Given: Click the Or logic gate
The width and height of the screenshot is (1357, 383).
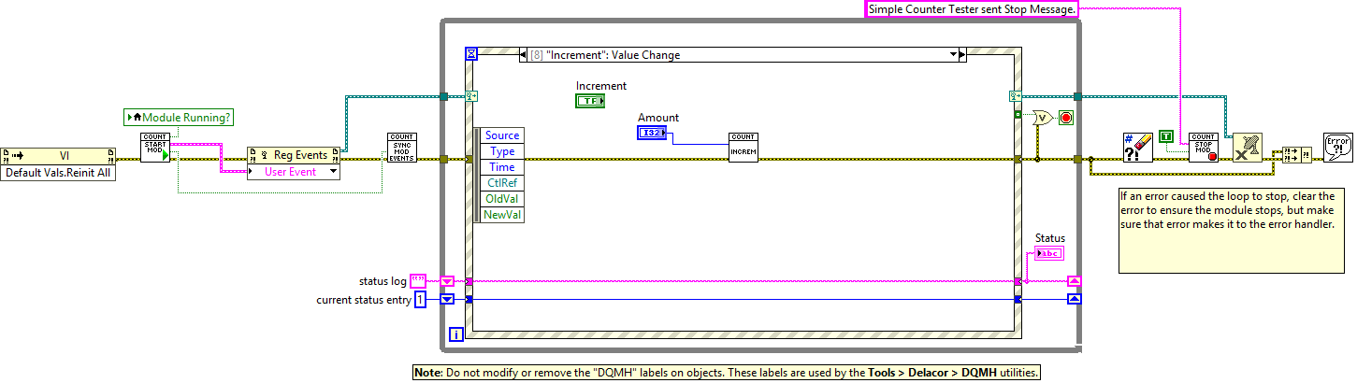Looking at the screenshot, I should click(x=1041, y=118).
